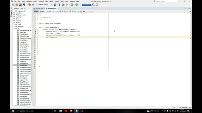This screenshot has width=202, height=113.
Task: Select Factorial.java in file tree
Action: 23,40
